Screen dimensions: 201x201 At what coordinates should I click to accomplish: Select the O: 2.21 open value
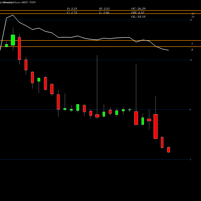tap(72, 8)
